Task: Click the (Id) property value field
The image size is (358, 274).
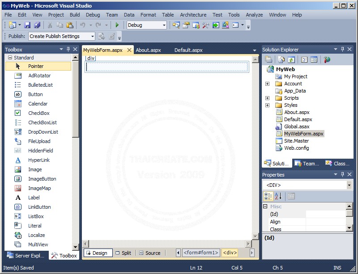Action: 326,214
